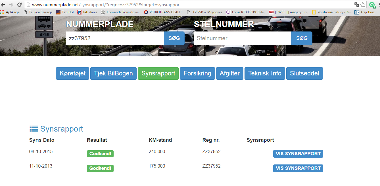Open the Tab Hol bookmark
This screenshot has width=380, height=186.
pyautogui.click(x=65, y=12)
